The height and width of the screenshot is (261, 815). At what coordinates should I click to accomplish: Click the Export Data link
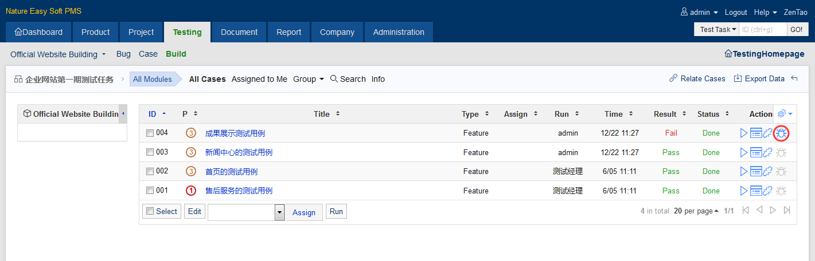(759, 78)
